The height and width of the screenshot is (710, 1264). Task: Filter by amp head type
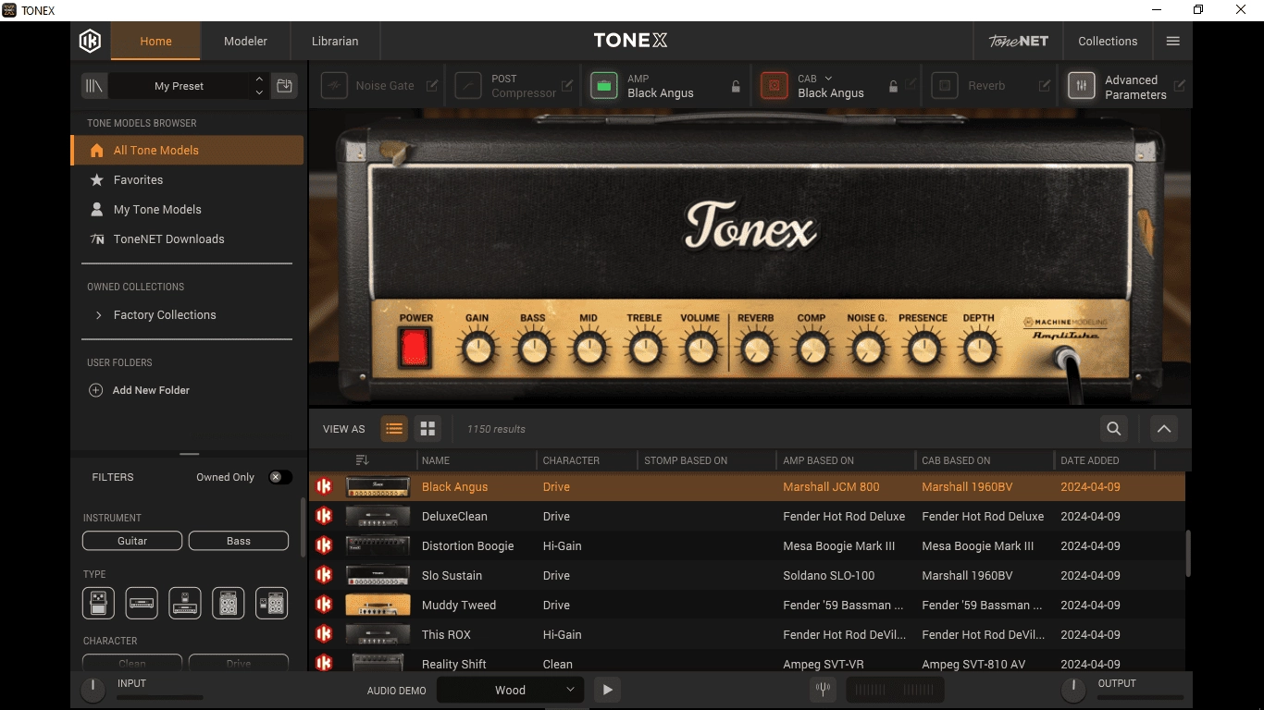tap(142, 603)
